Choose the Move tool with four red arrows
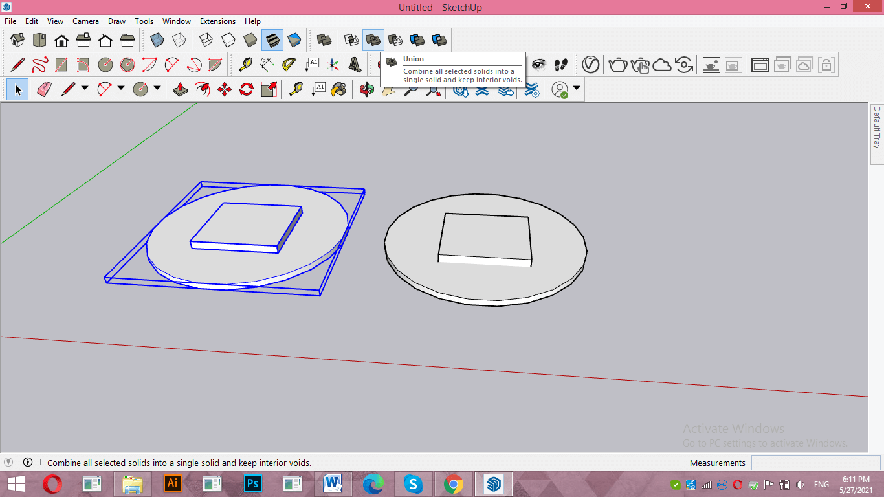Image resolution: width=884 pixels, height=497 pixels. [x=225, y=89]
